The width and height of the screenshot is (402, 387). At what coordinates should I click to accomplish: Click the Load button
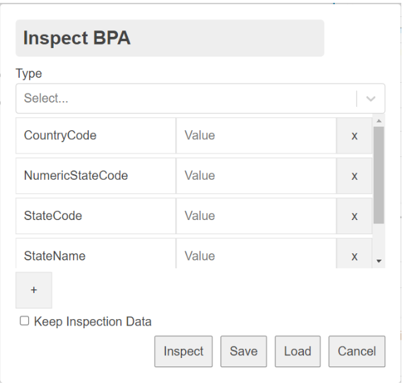coord(297,352)
